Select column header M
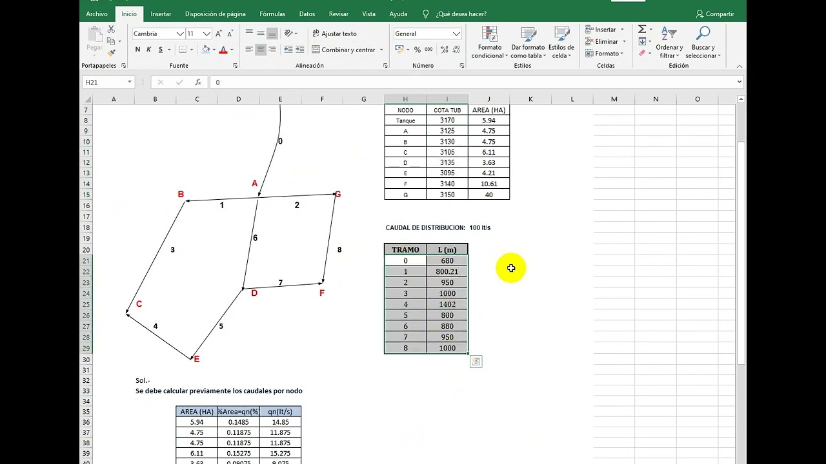 tap(614, 99)
